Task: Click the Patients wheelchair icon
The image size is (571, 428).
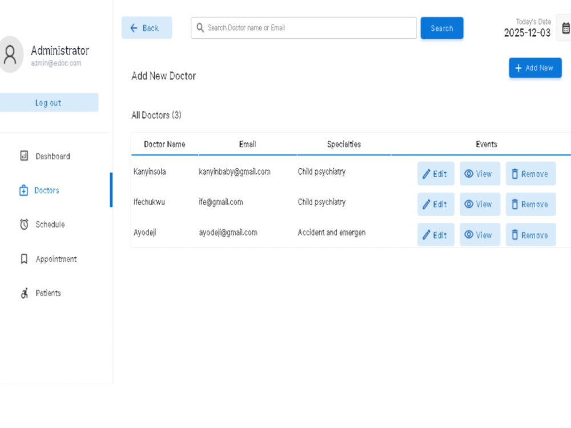Action: [x=25, y=293]
